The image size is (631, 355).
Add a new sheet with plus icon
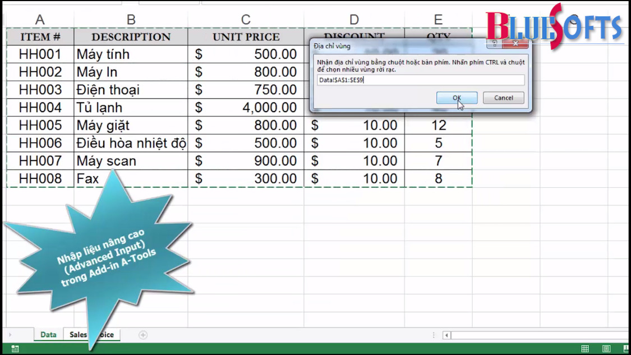click(x=143, y=335)
